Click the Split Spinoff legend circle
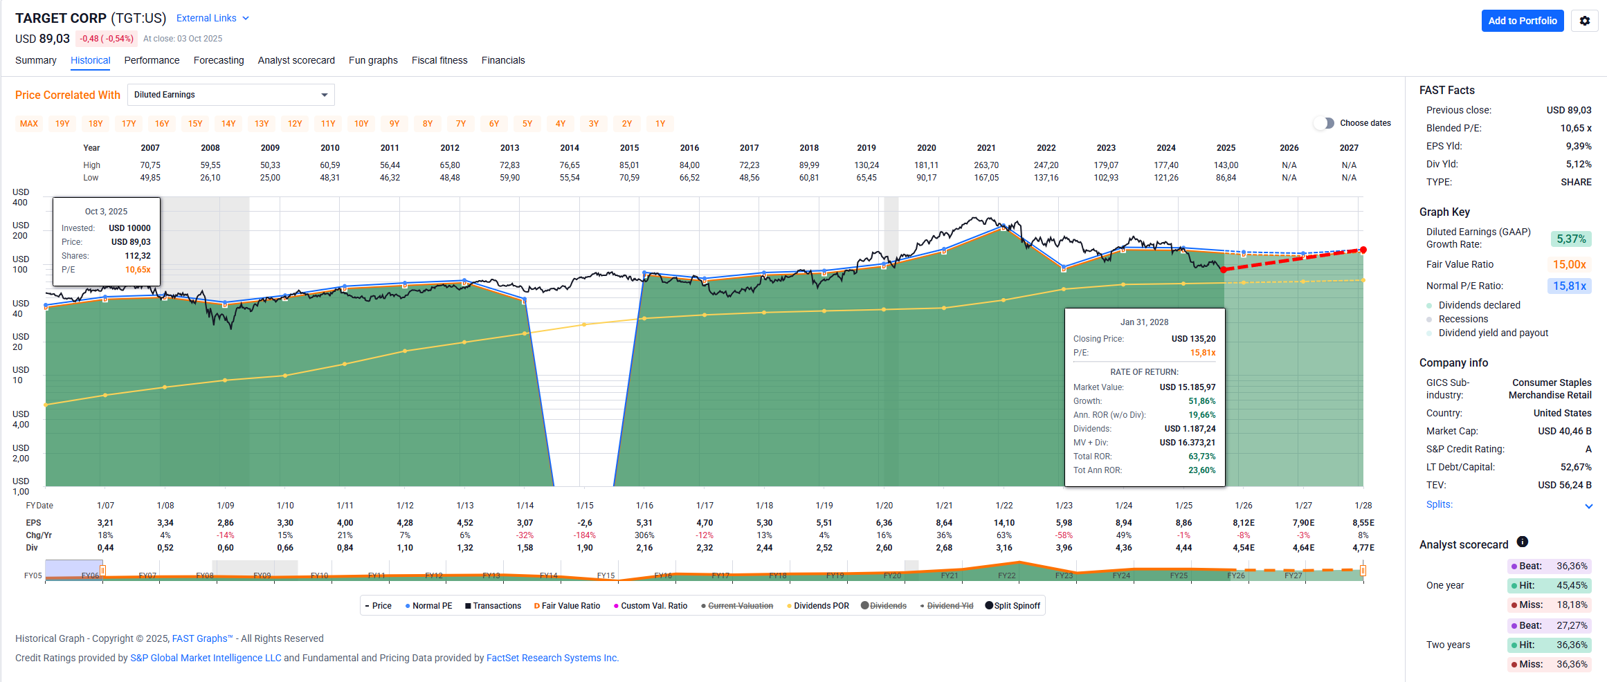This screenshot has height=682, width=1607. click(x=989, y=606)
